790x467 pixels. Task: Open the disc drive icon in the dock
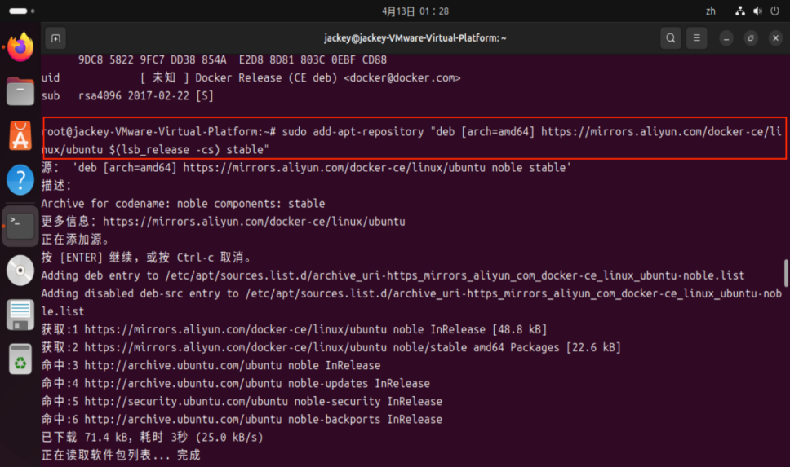(20, 271)
